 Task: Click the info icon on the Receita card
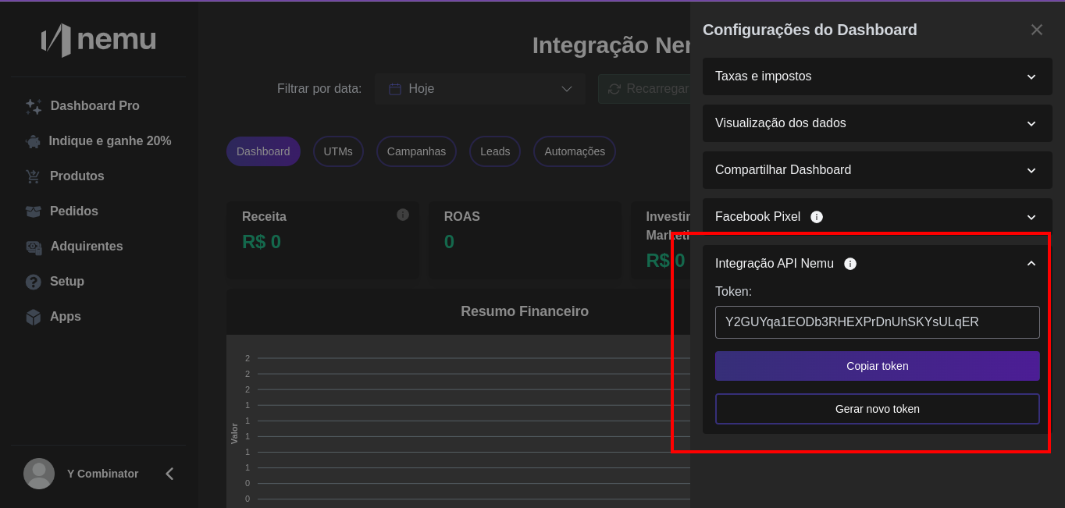[403, 215]
